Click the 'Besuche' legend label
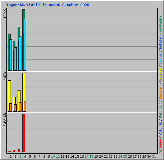The height and width of the screenshot is (160, 164). [x=160, y=75]
